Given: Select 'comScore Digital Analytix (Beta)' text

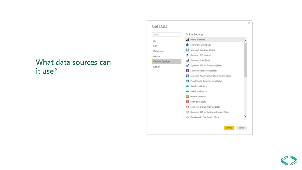Looking at the screenshot, I should [205, 107].
